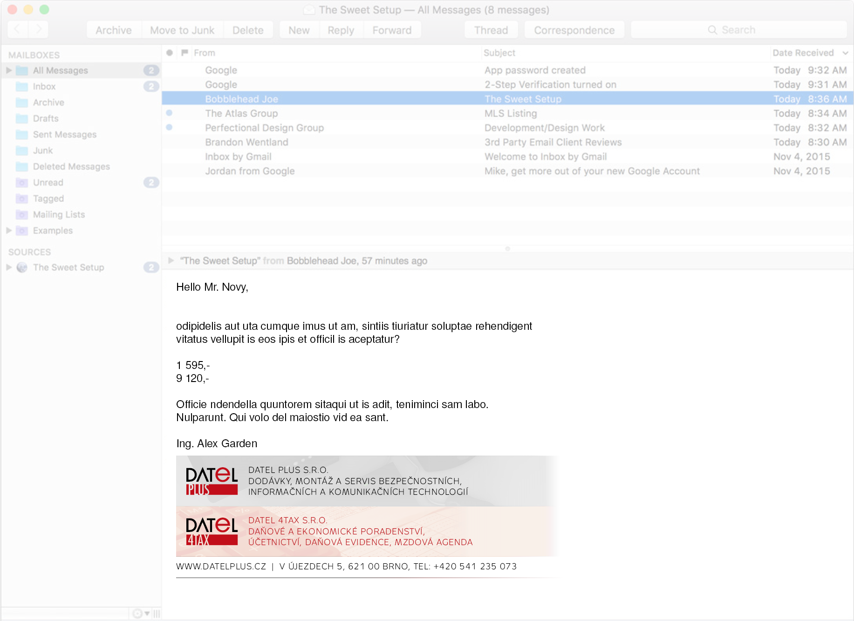
Task: Open 2-Step Verification turned on message
Action: 507,85
